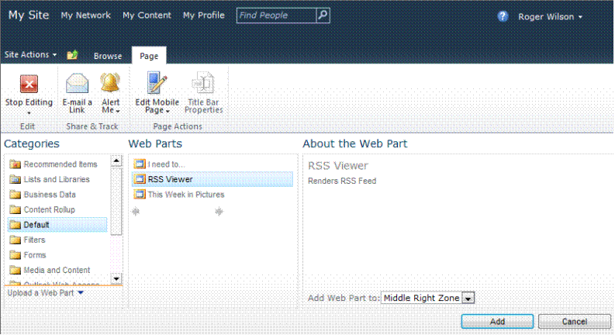This screenshot has height=335, width=615.
Task: Go to My Site home link
Action: point(29,16)
